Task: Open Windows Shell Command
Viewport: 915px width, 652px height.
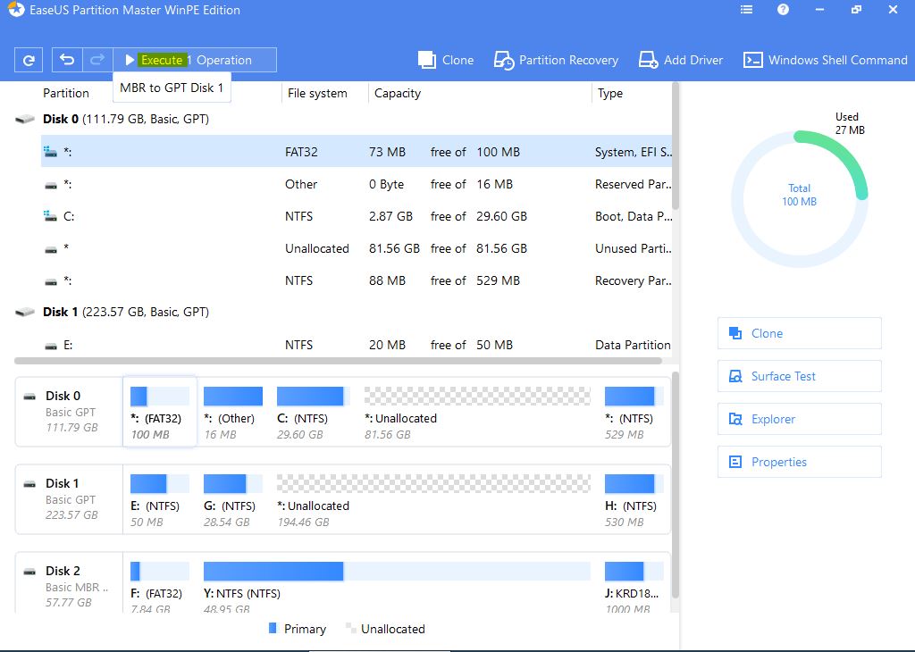Action: click(x=826, y=60)
